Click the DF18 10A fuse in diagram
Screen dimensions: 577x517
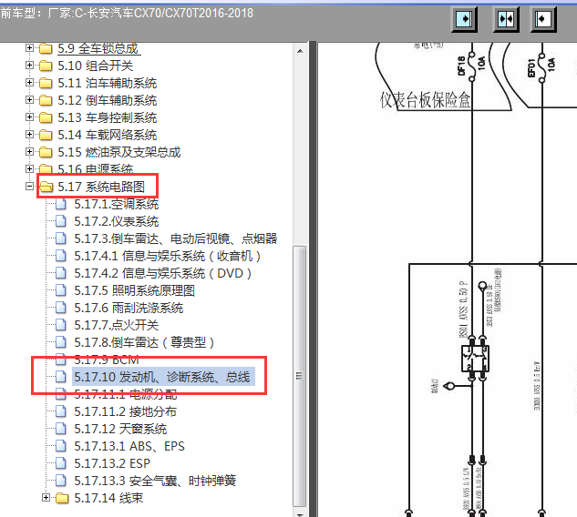point(471,66)
